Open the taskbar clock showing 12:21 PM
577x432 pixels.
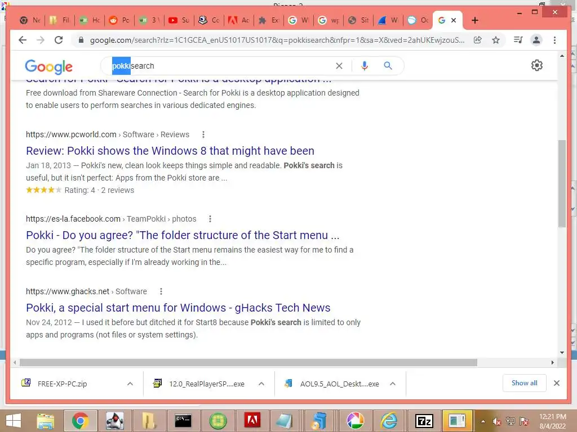pos(552,421)
